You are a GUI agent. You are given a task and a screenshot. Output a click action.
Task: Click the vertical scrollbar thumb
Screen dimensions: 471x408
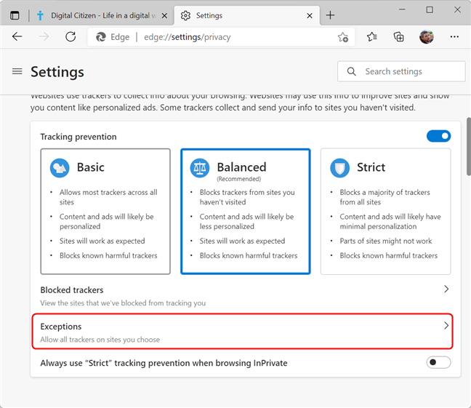click(x=469, y=146)
